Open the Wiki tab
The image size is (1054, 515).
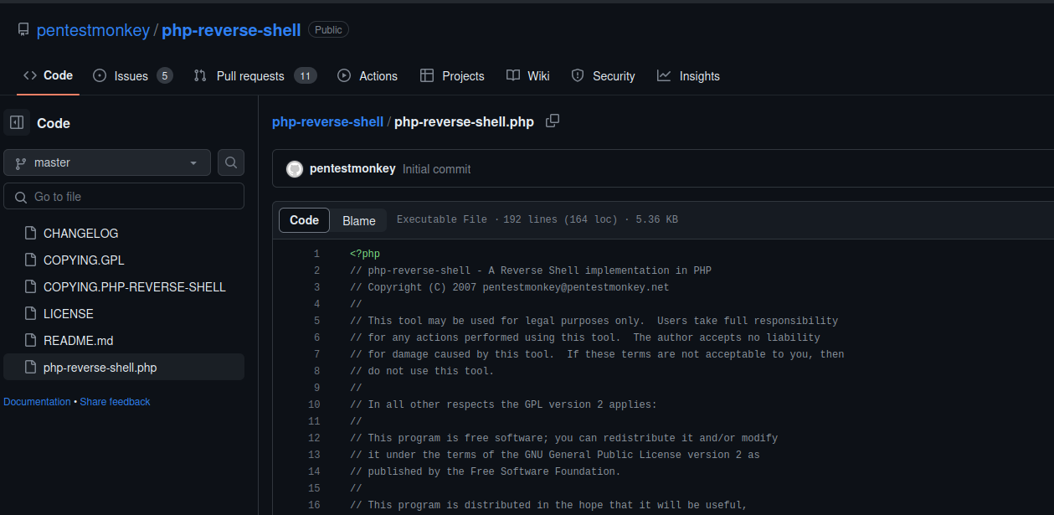(x=528, y=76)
